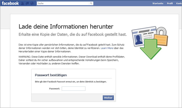Click the Facebook logo
182x108 pixels.
coord(10,3)
